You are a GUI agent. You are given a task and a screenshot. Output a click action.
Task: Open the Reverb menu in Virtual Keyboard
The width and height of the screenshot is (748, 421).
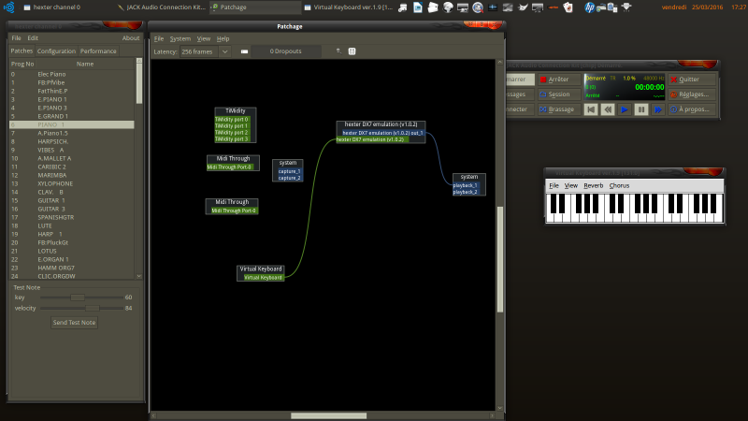click(x=594, y=185)
